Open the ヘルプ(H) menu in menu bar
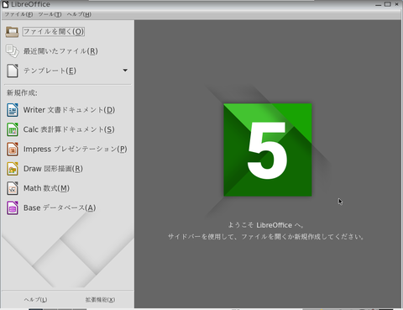The width and height of the screenshot is (403, 310). 79,14
